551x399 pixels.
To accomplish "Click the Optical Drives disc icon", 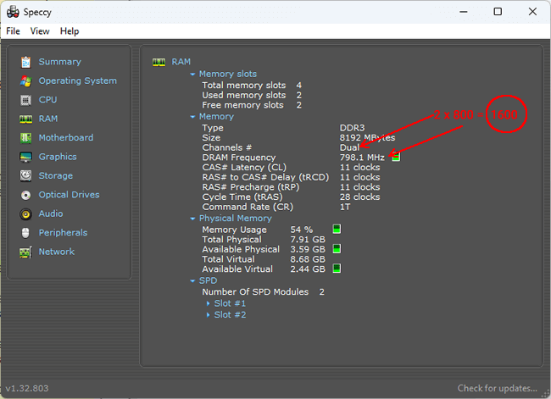I will tap(25, 195).
